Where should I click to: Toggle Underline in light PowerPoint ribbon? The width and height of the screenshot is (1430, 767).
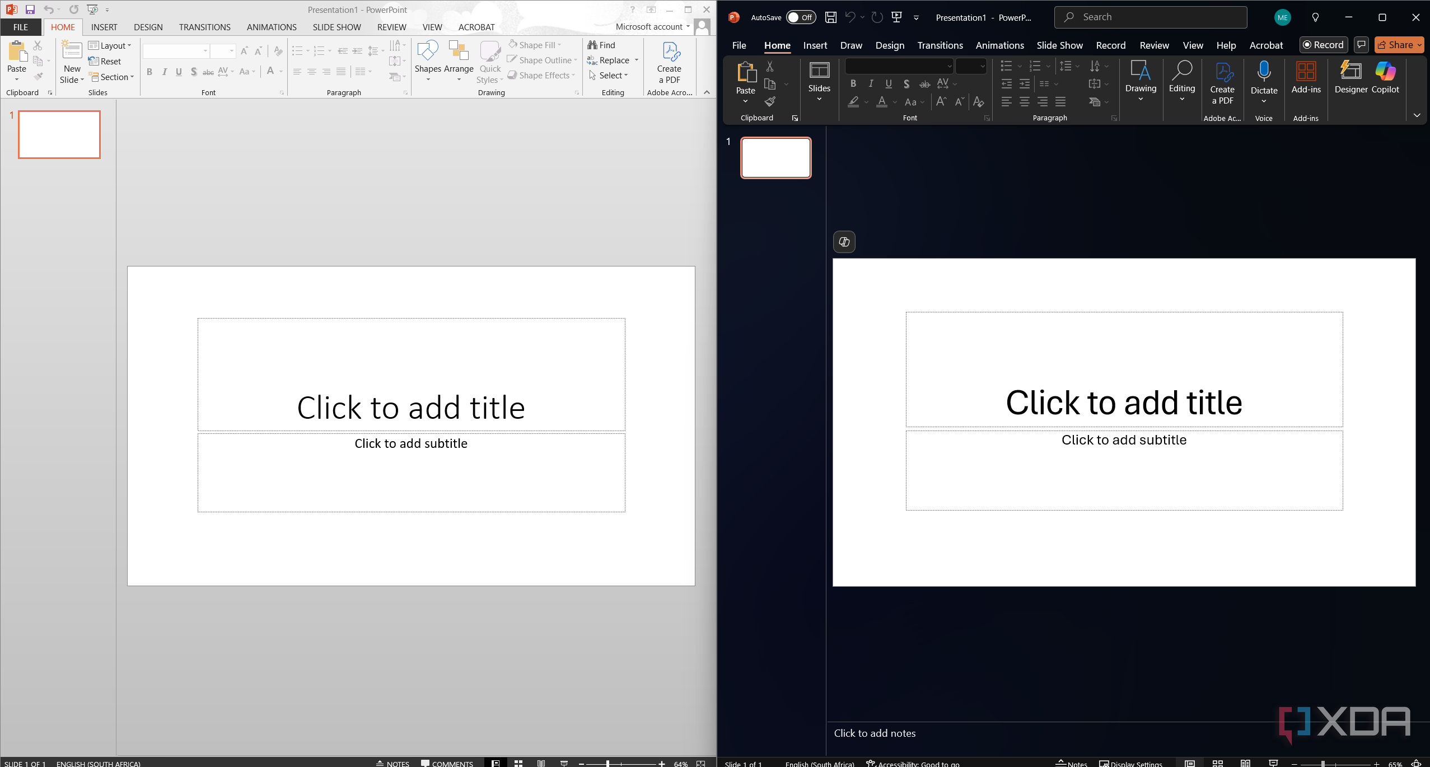179,72
